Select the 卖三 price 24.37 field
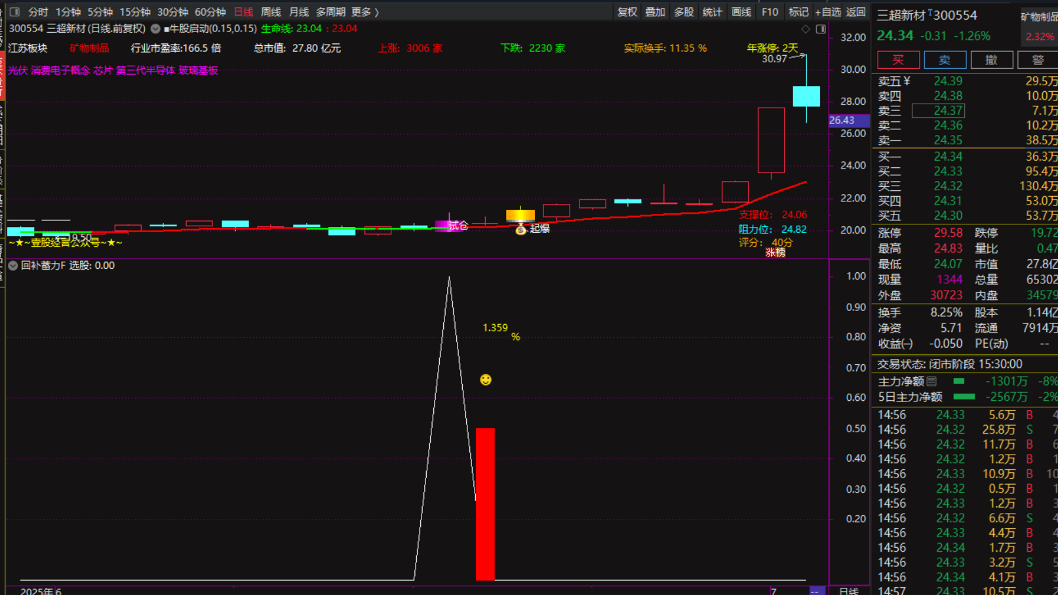This screenshot has width=1058, height=595. 938,111
